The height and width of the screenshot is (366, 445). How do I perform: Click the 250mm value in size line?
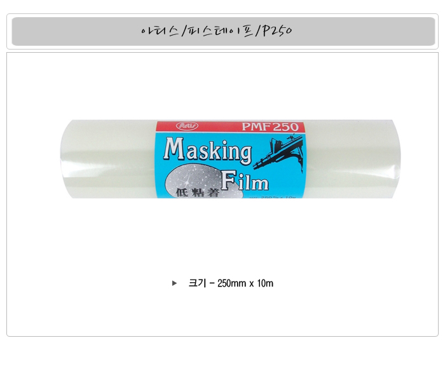pyautogui.click(x=231, y=283)
